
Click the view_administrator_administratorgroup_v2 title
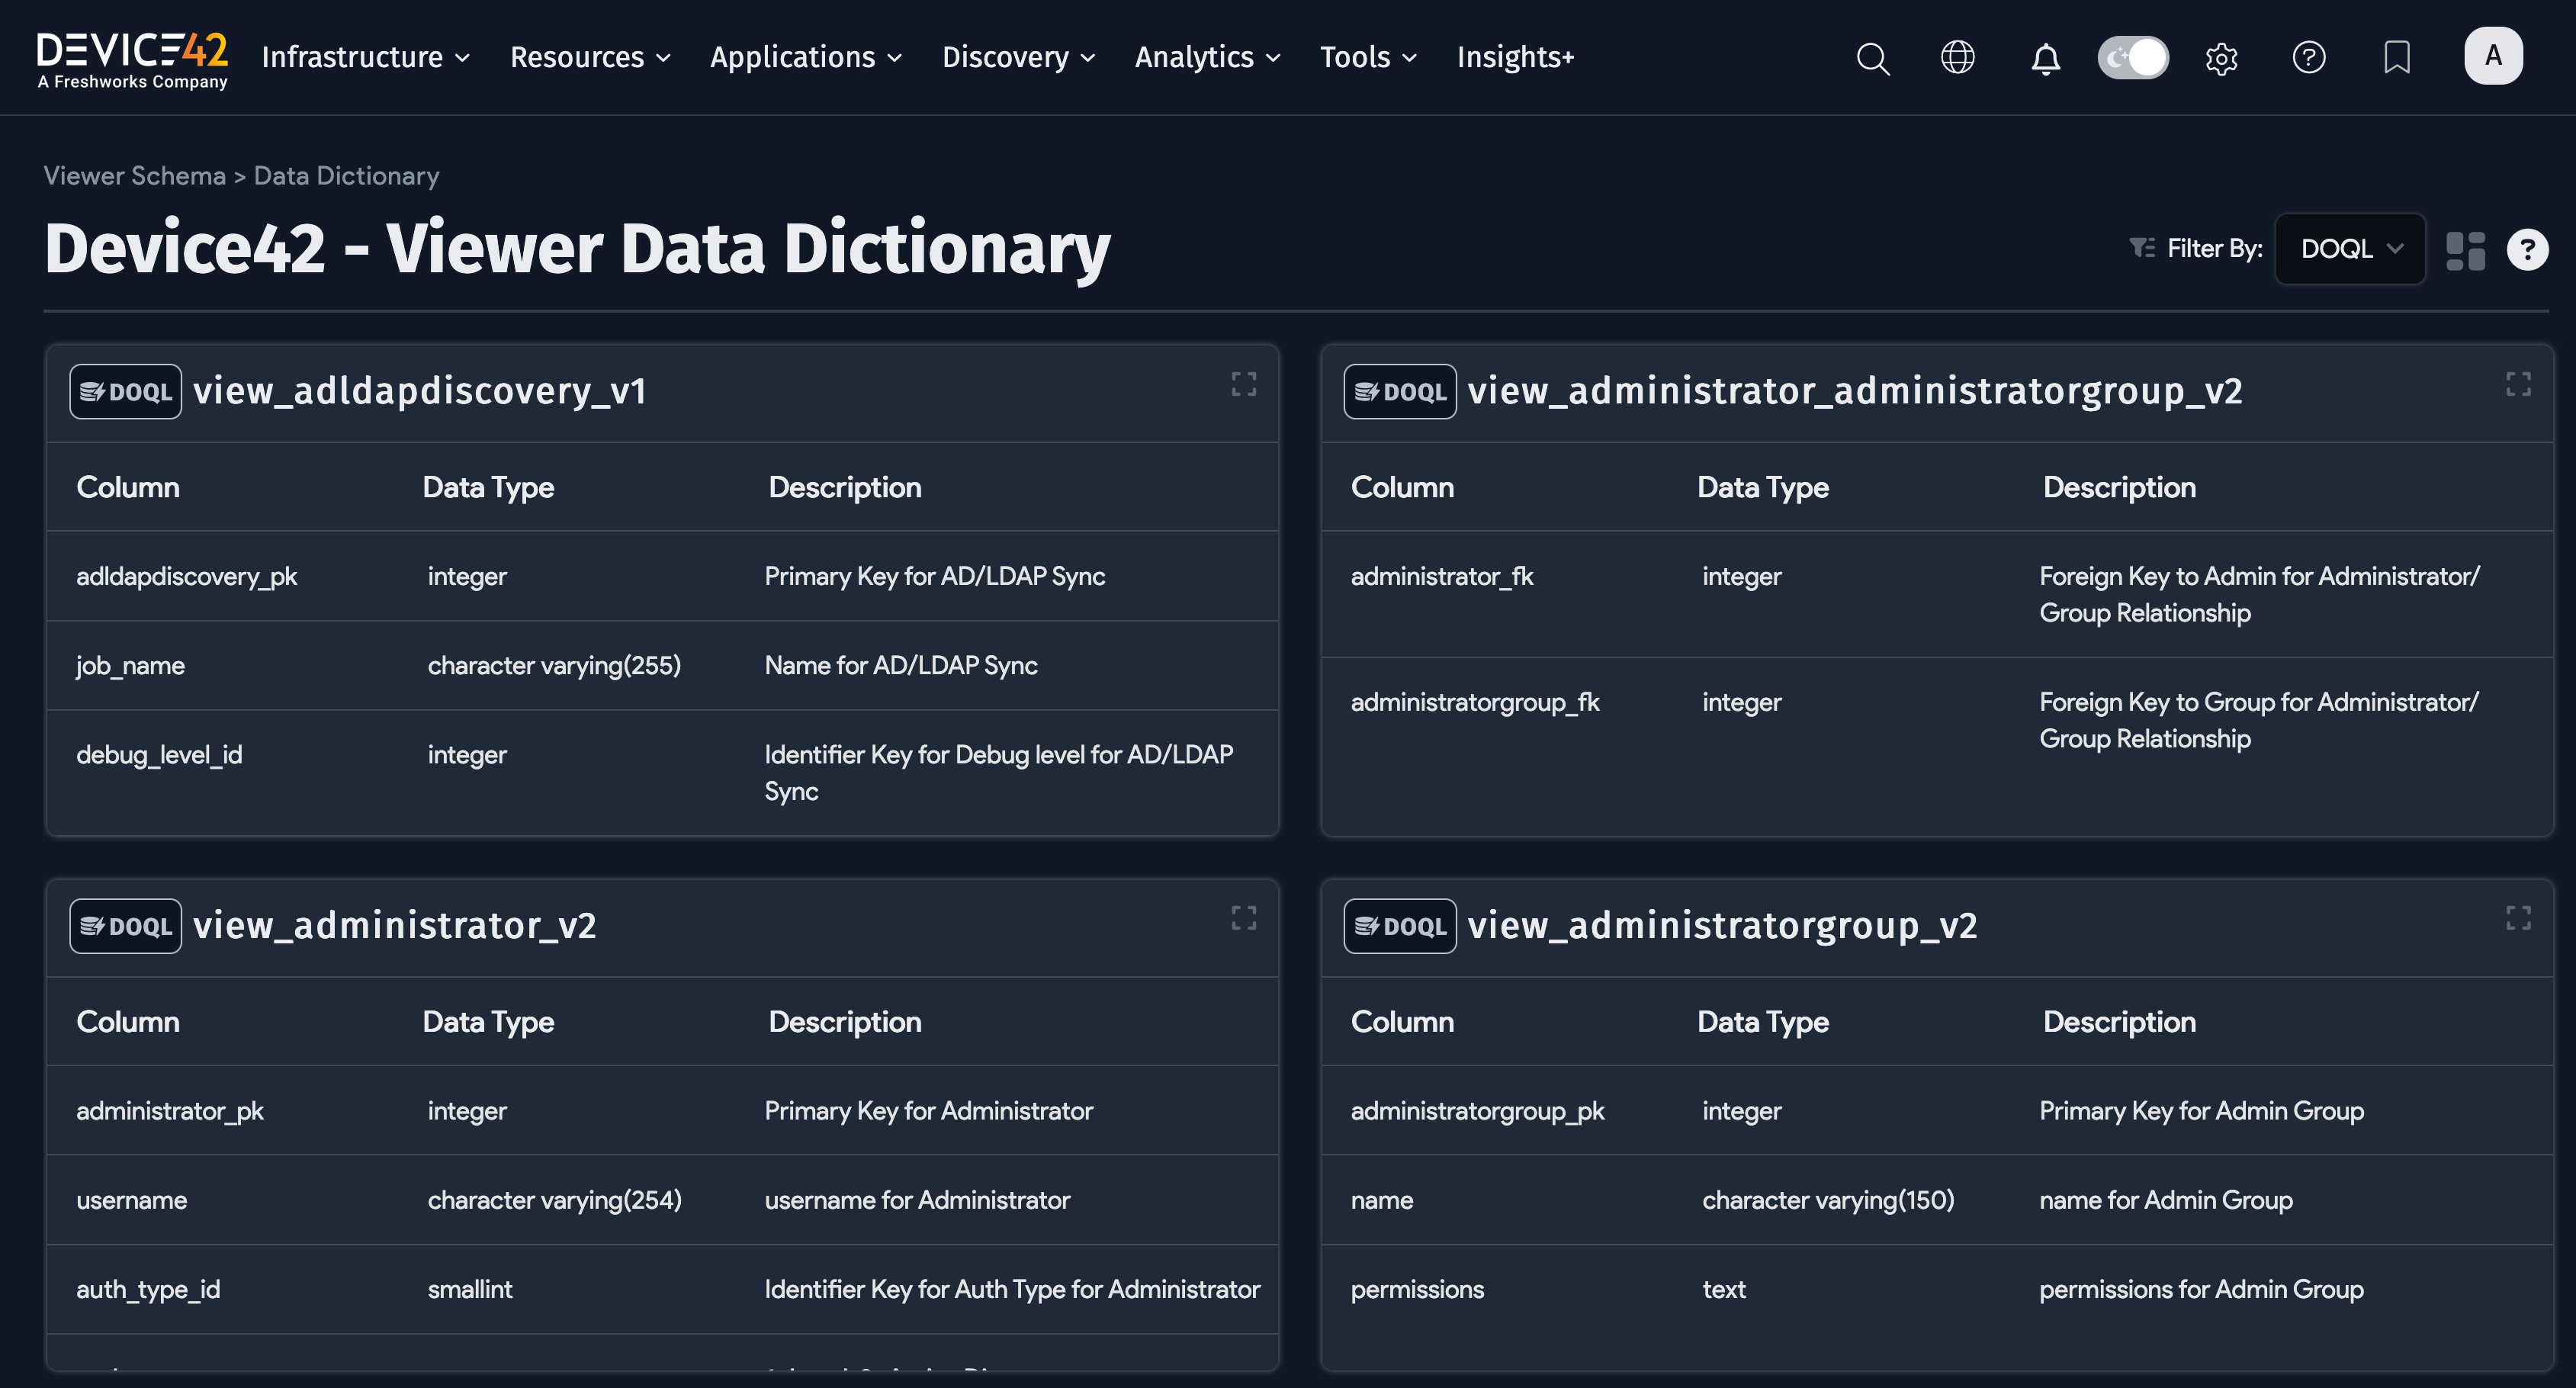[1855, 391]
